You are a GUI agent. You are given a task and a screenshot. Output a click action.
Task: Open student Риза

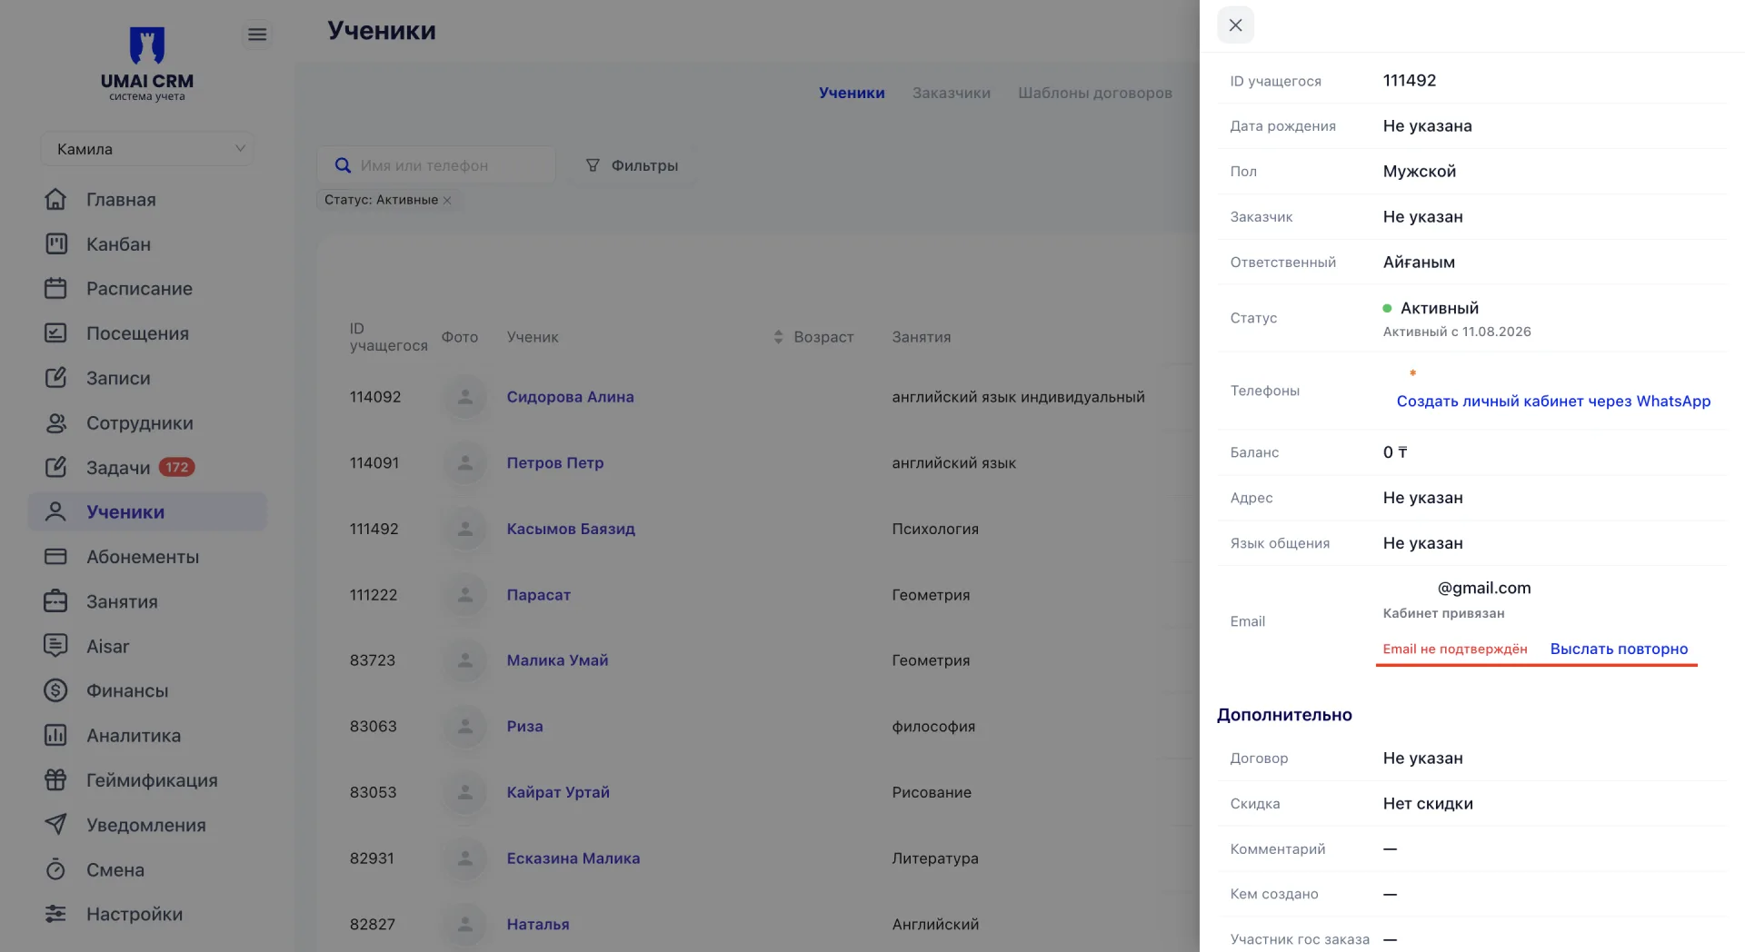coord(524,727)
